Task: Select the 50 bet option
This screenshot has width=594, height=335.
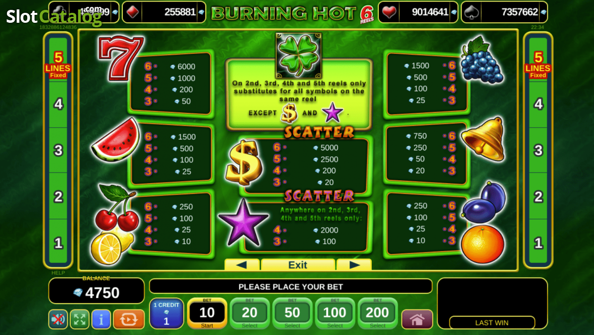Action: click(x=292, y=313)
